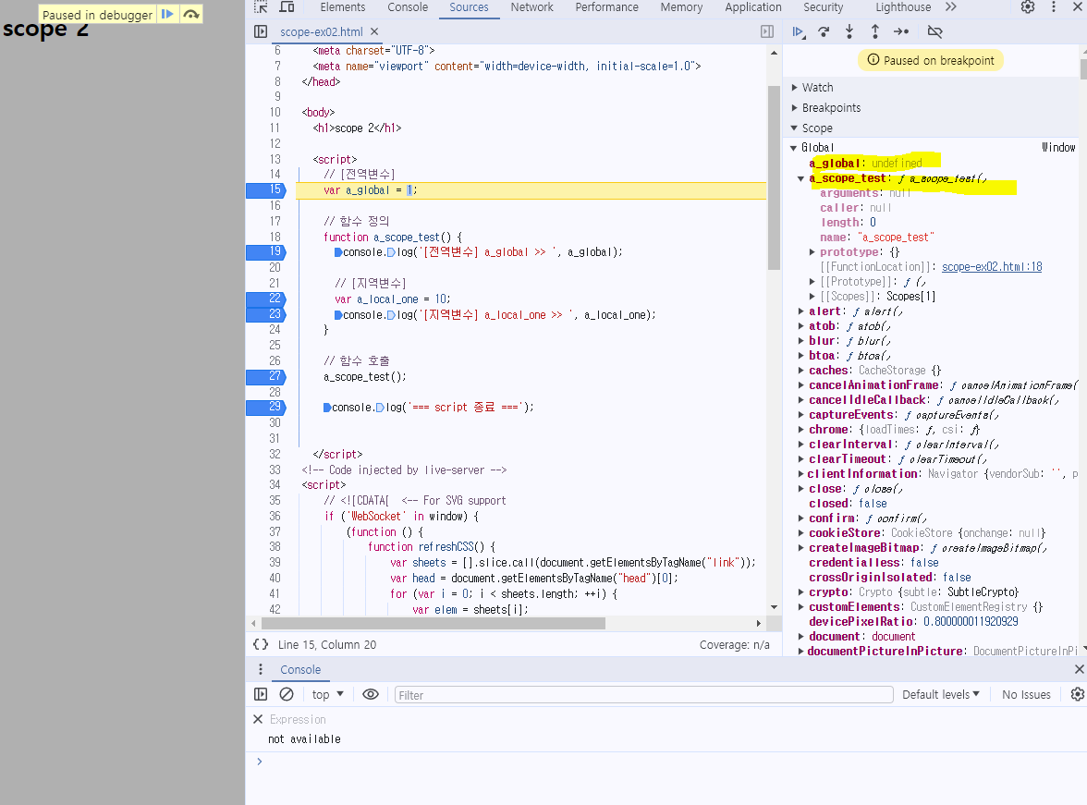Screen dimensions: 1087x805
Task: Toggle device toolbar emulation icon
Action: (287, 7)
